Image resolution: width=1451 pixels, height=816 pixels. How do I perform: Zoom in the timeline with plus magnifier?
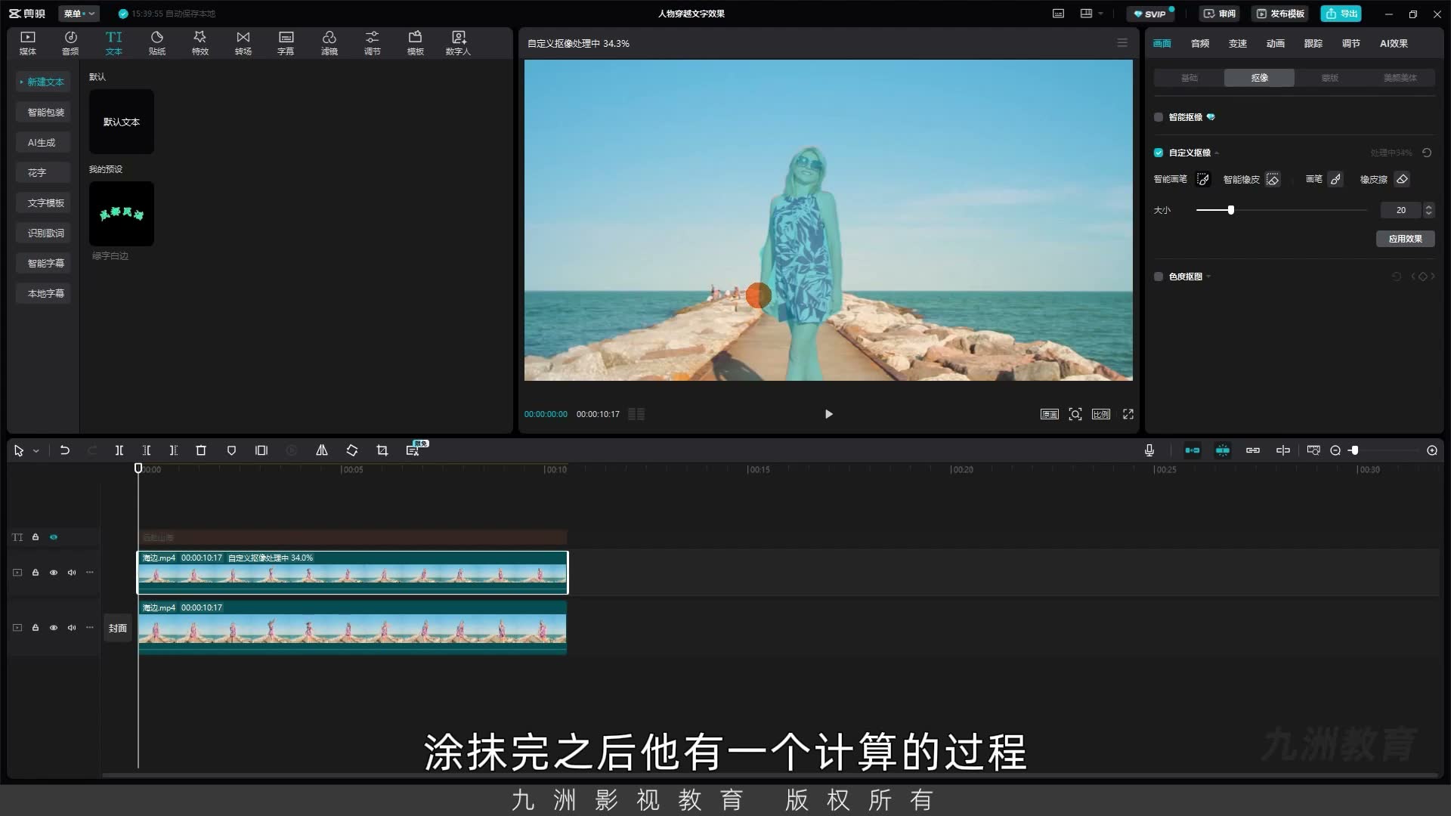[x=1432, y=450]
